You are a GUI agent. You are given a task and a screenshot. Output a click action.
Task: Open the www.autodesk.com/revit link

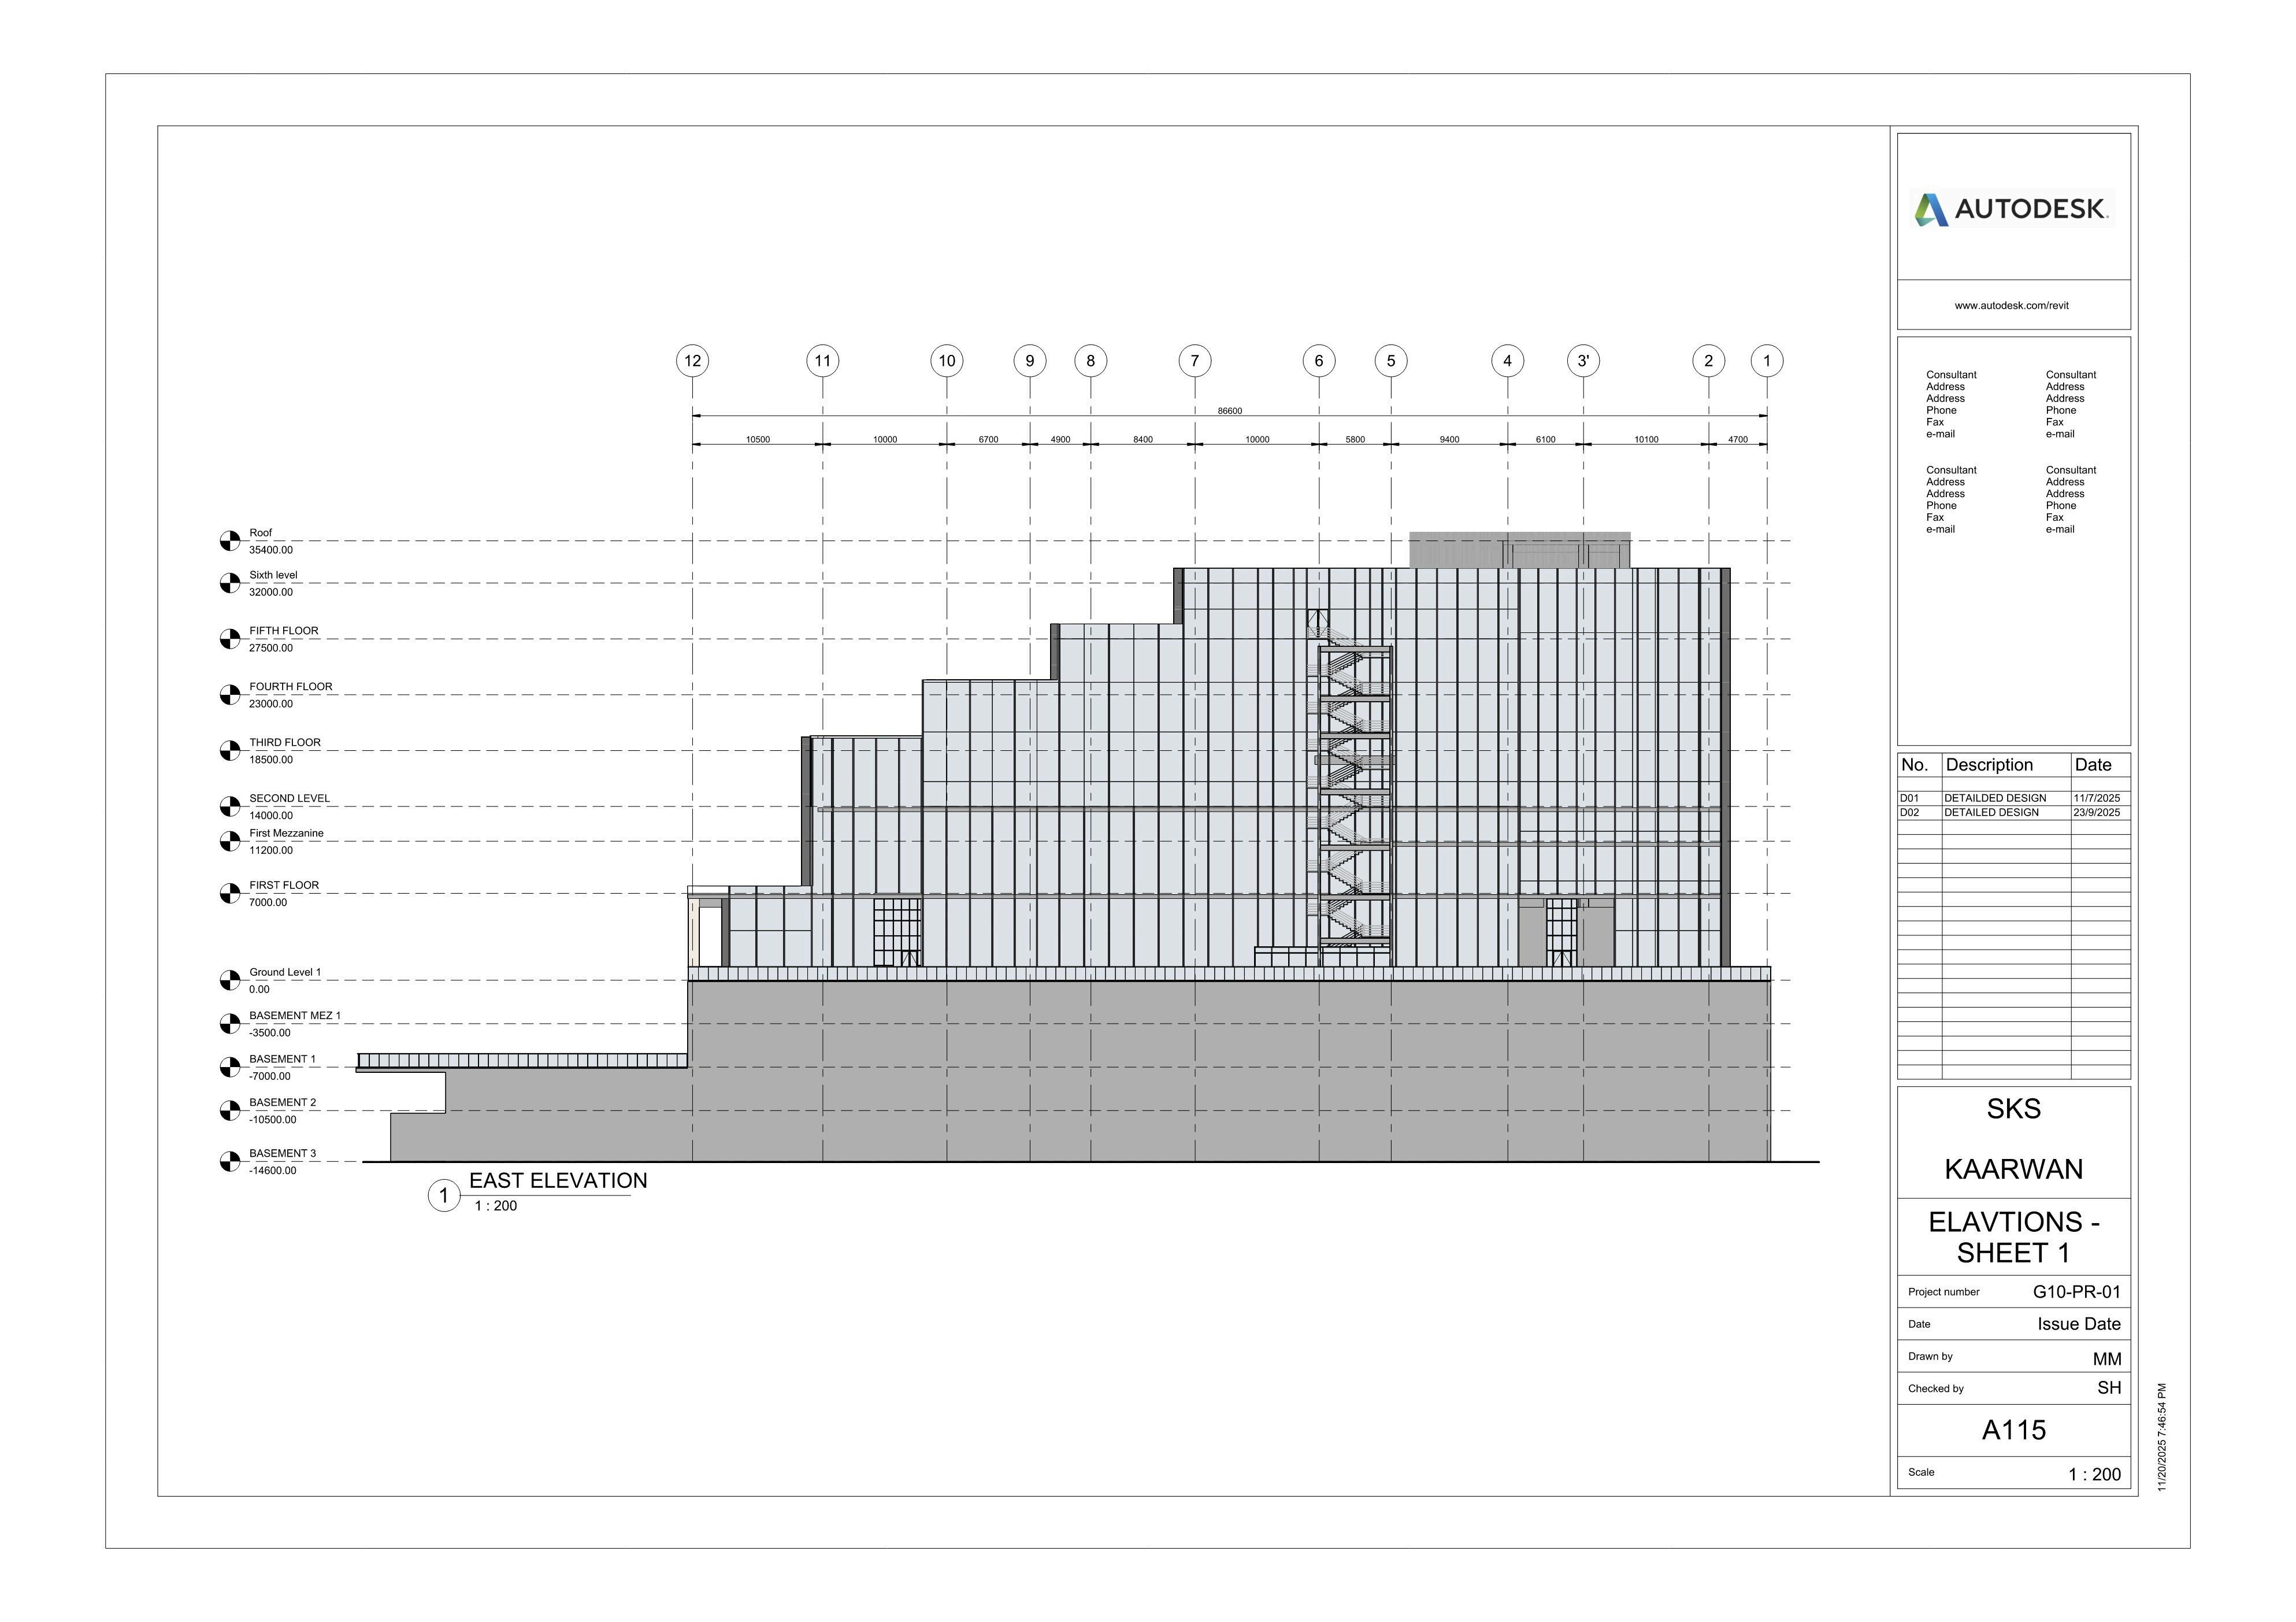point(2011,305)
